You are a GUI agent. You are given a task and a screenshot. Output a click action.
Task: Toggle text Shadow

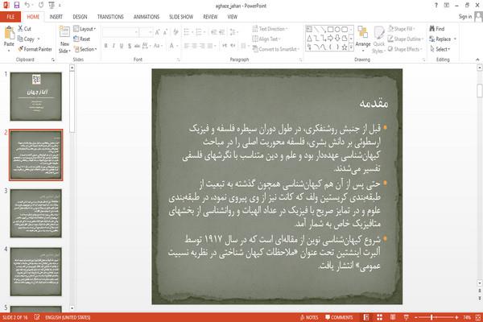[130, 46]
